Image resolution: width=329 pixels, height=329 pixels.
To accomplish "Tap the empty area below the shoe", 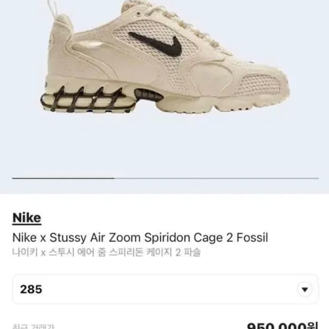I will [x=164, y=145].
